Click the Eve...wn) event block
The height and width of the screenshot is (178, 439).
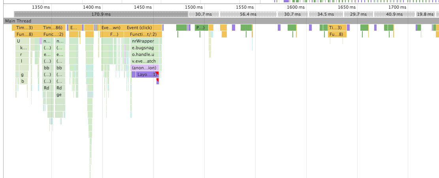pos(112,28)
